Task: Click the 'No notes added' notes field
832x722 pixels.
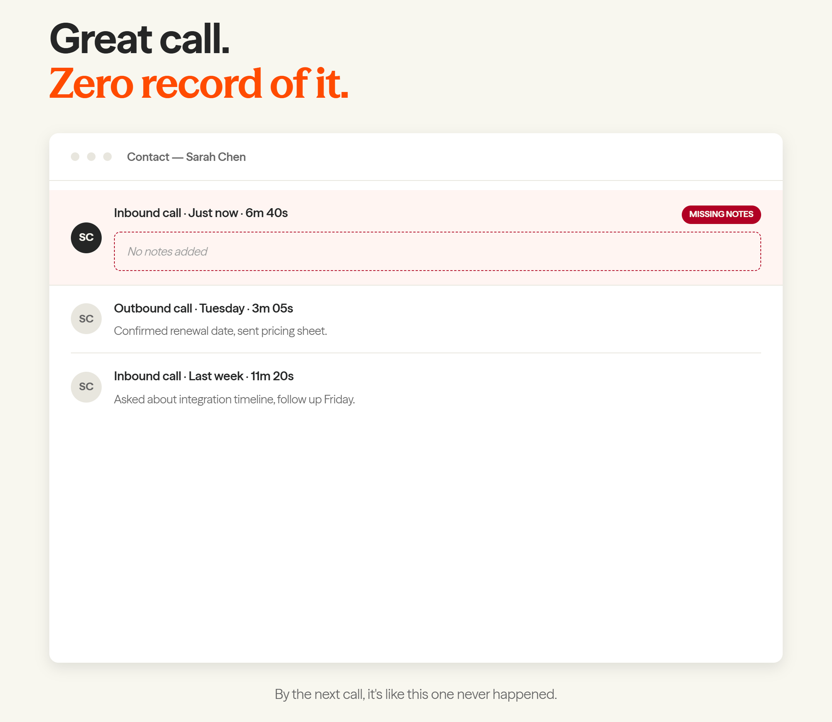Action: [x=437, y=251]
